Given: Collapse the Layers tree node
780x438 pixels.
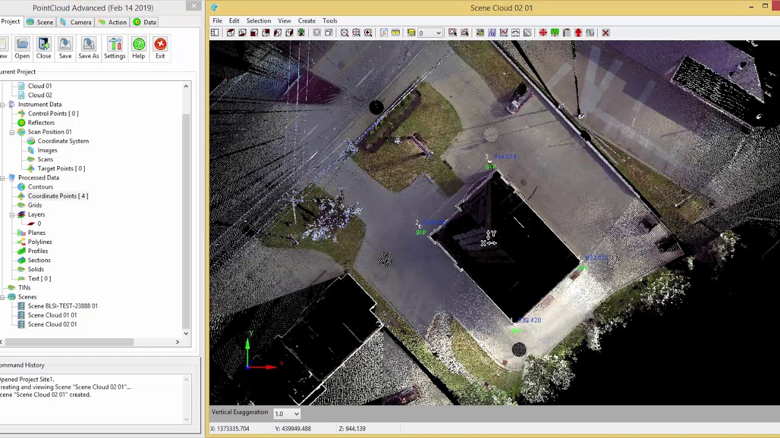Looking at the screenshot, I should click(x=12, y=214).
